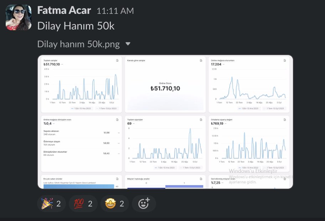
Task: Open the add reaction smiley icon
Action: click(144, 203)
